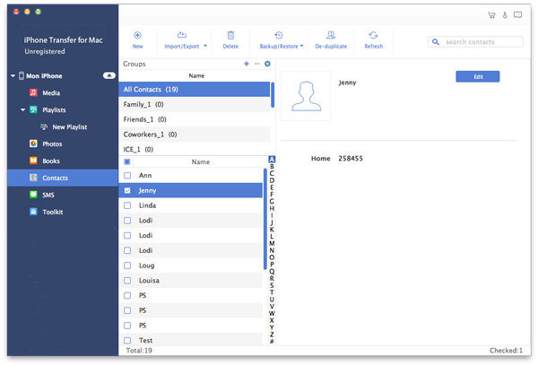Select the Loug contact name
Screen dimensions: 538x366
click(146, 266)
